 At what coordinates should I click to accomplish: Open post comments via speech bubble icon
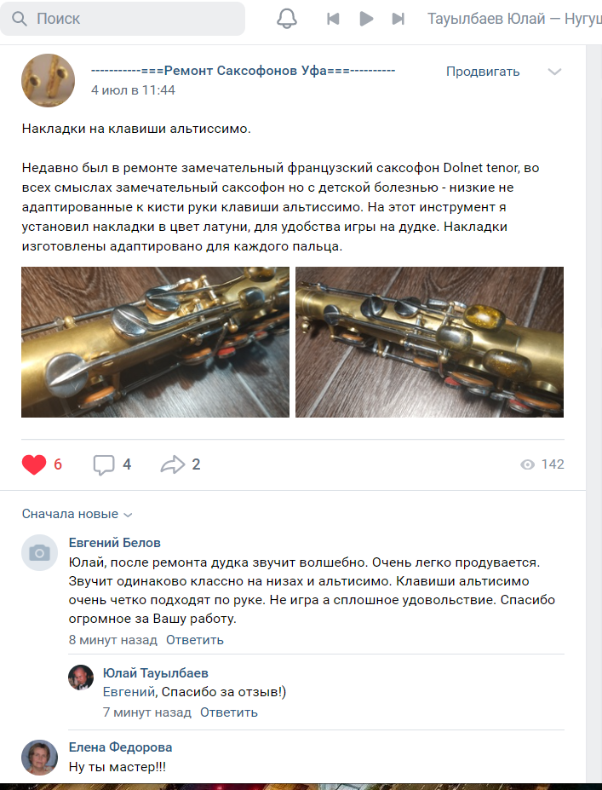104,464
